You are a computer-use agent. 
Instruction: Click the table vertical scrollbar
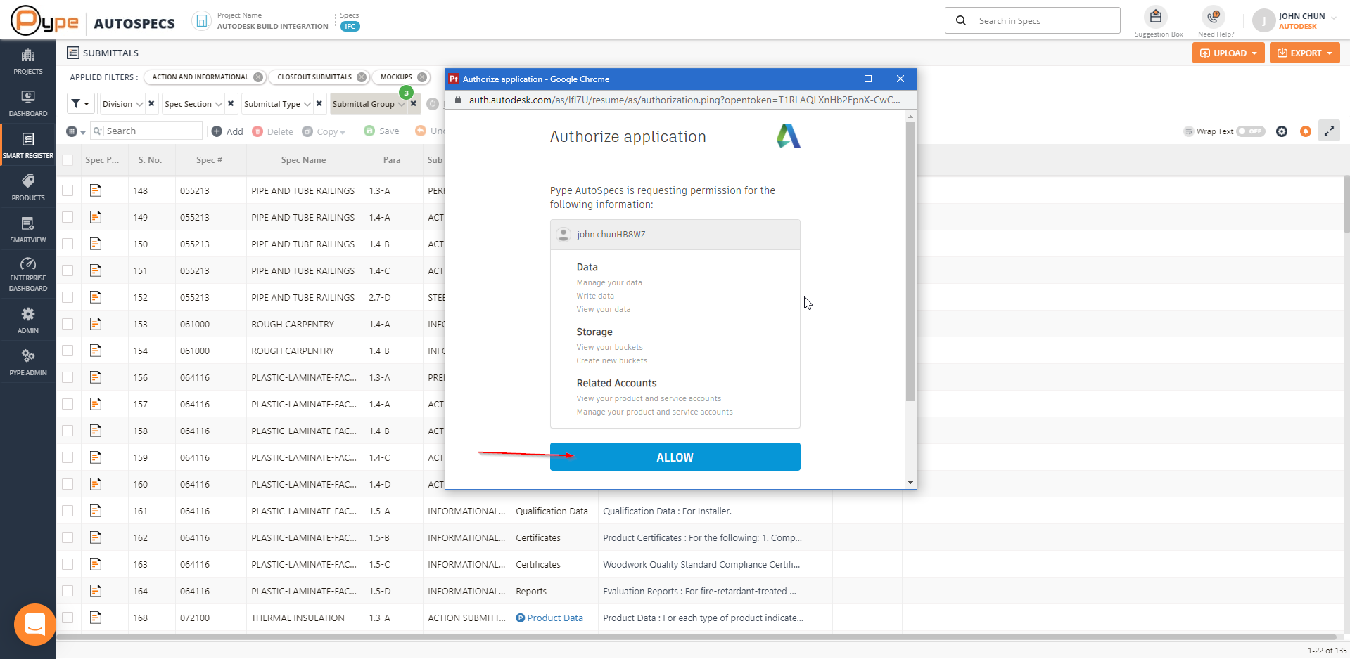[x=1346, y=204]
